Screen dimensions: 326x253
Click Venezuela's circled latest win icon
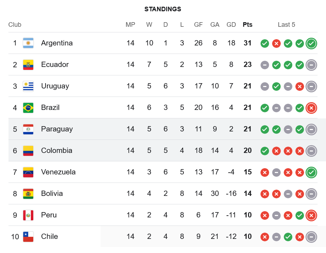point(311,172)
